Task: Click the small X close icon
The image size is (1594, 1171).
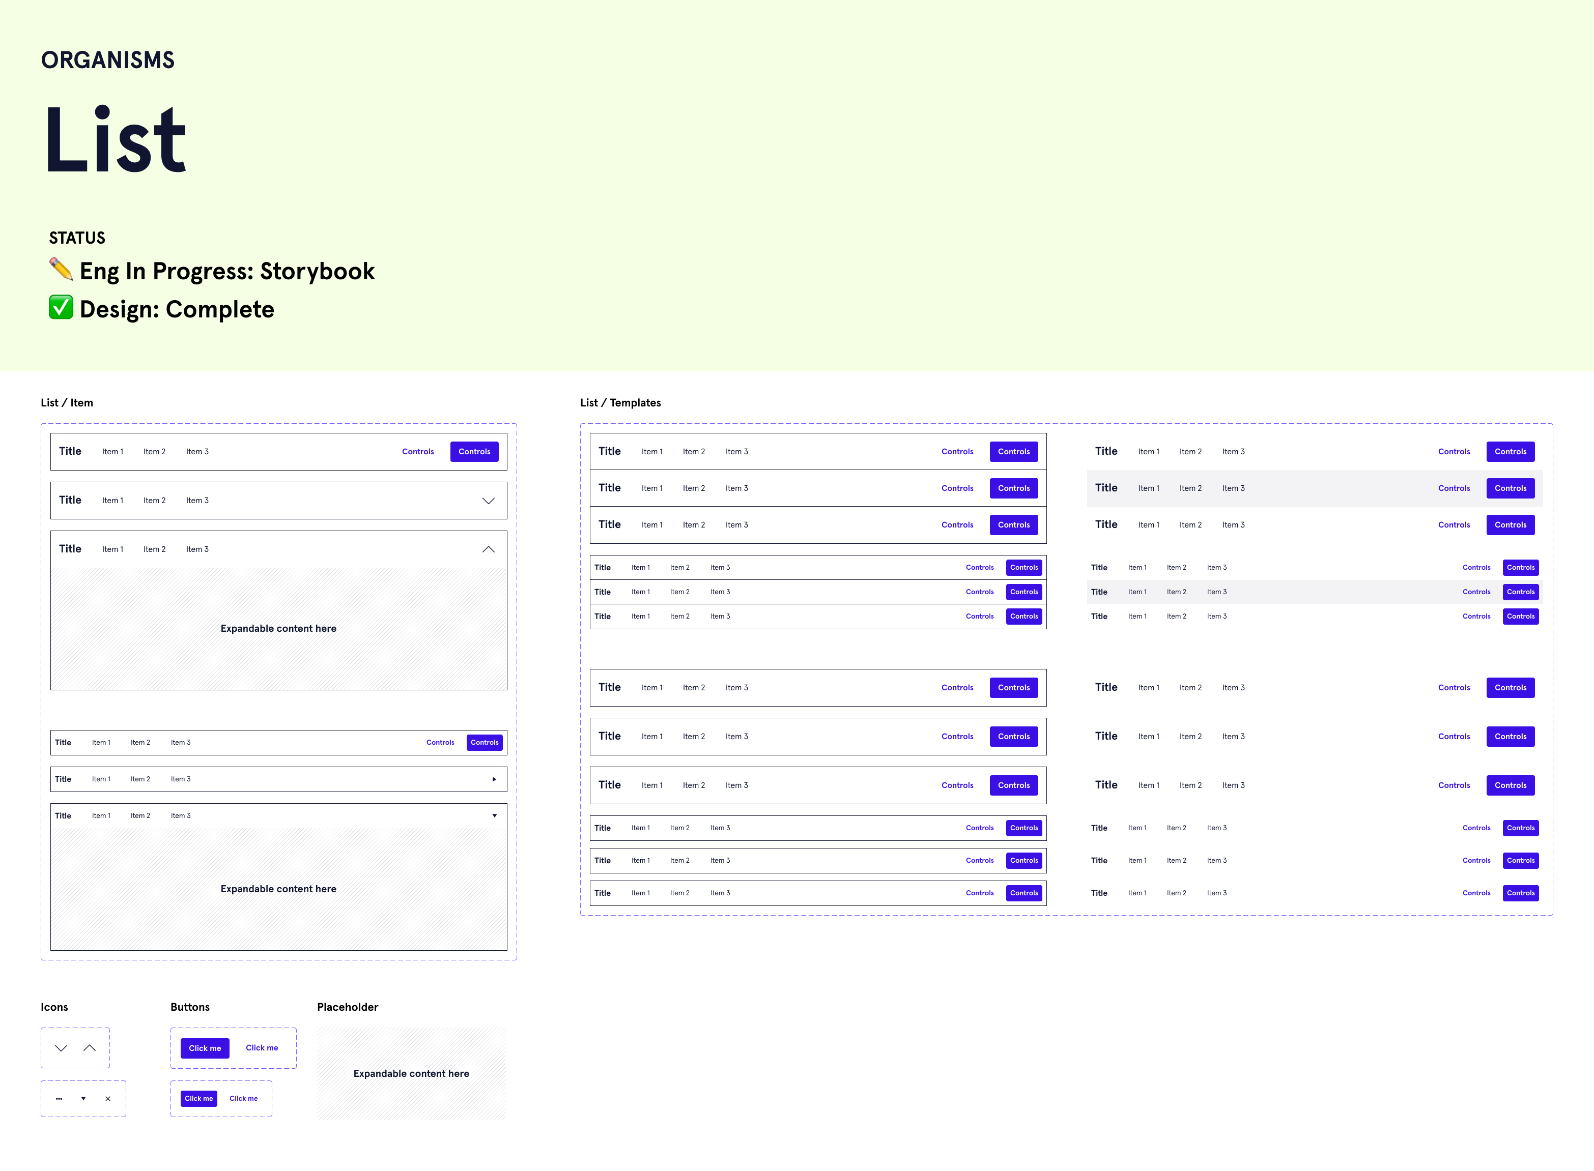Action: coord(108,1099)
